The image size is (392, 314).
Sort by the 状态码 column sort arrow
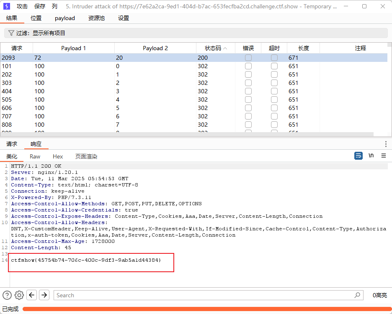pyautogui.click(x=225, y=48)
